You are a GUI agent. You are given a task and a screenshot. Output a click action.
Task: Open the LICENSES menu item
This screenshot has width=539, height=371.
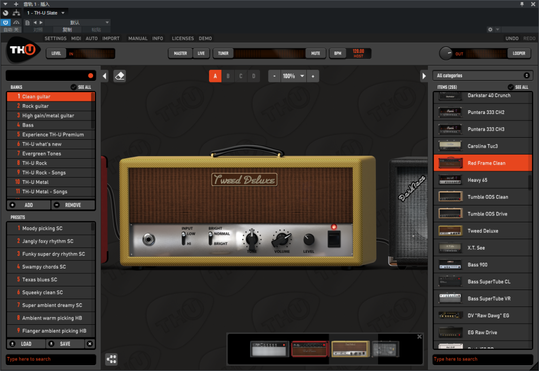pos(183,38)
